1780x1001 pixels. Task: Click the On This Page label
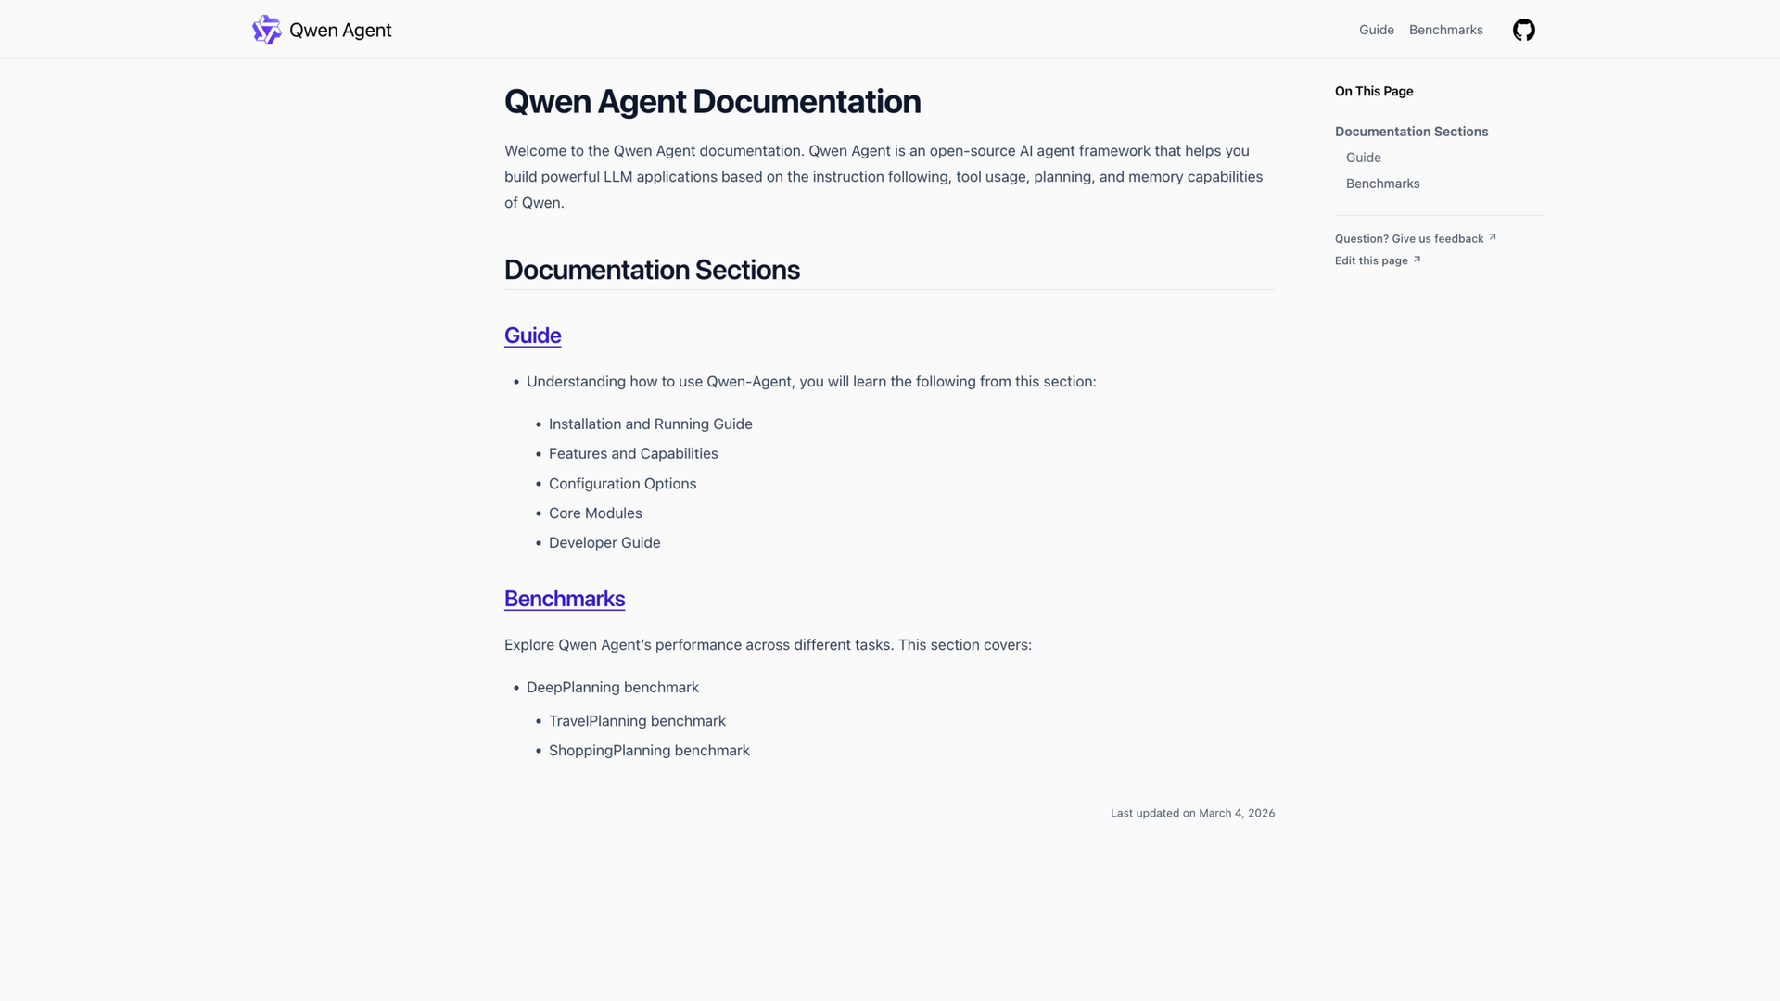click(1374, 91)
